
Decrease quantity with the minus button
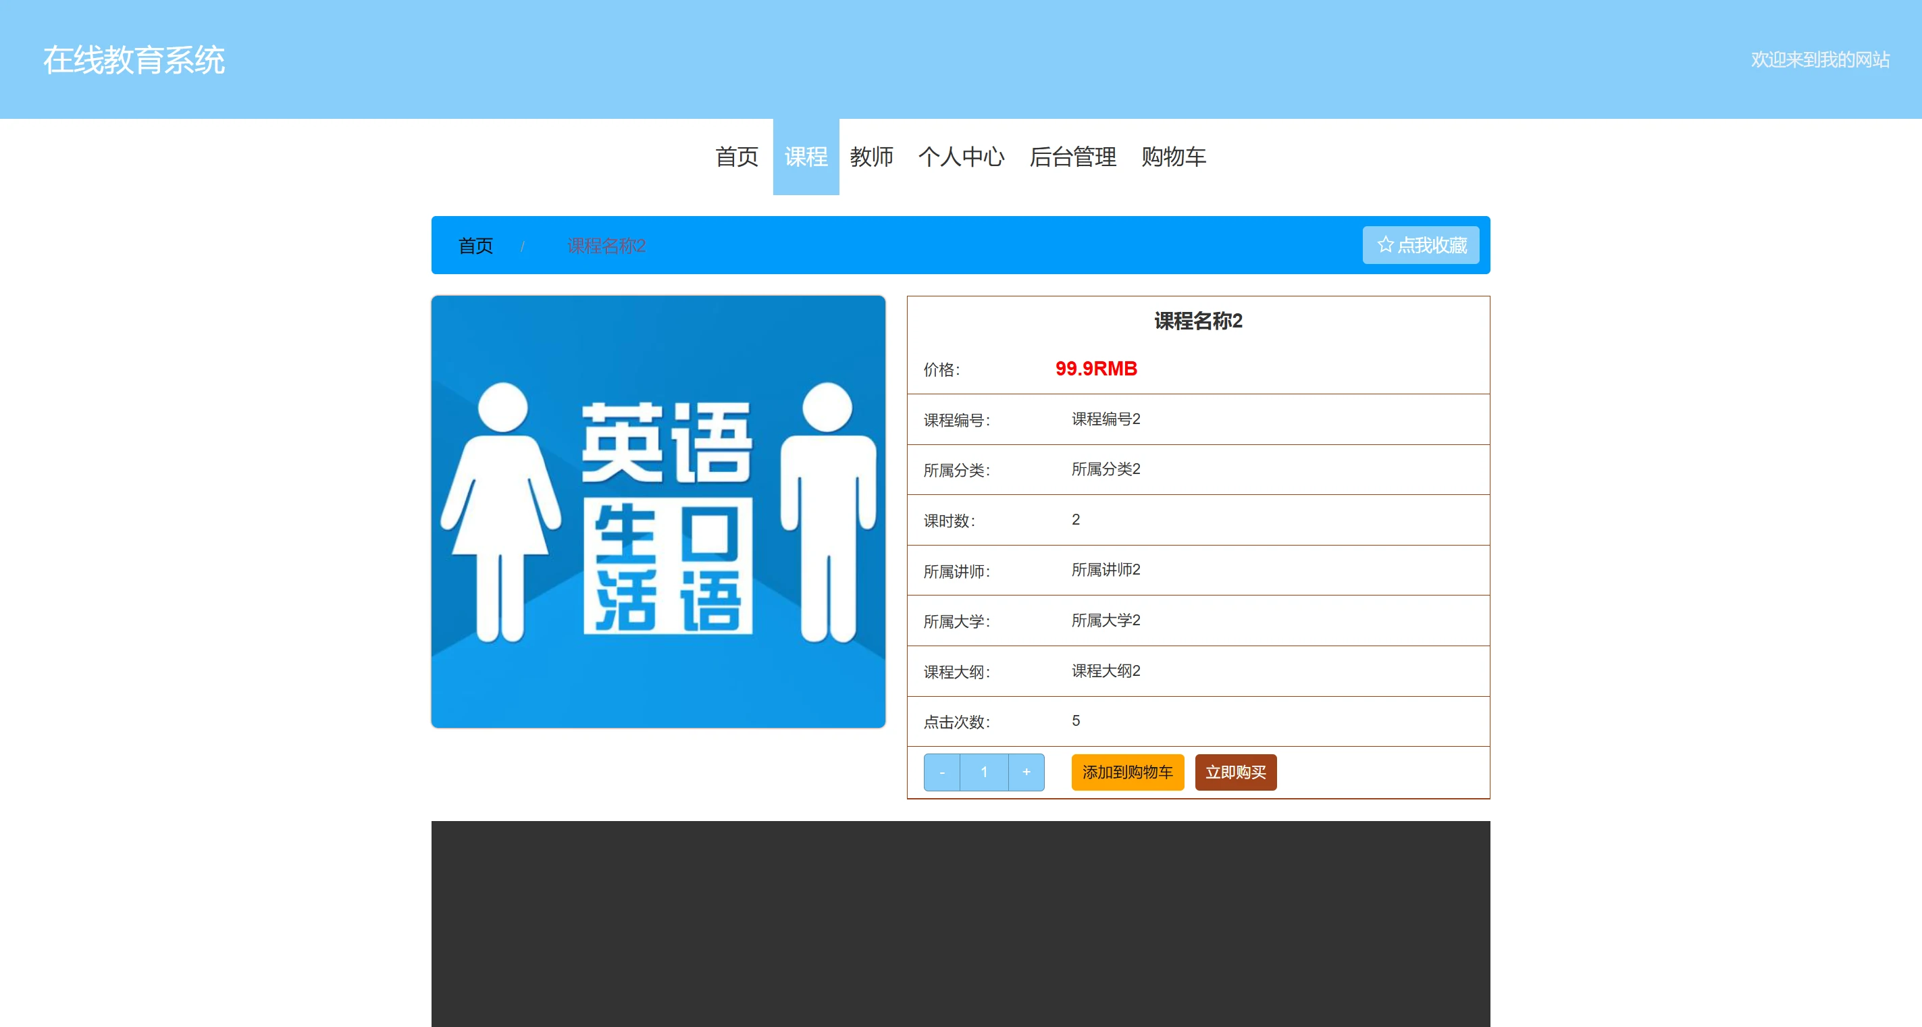point(941,772)
